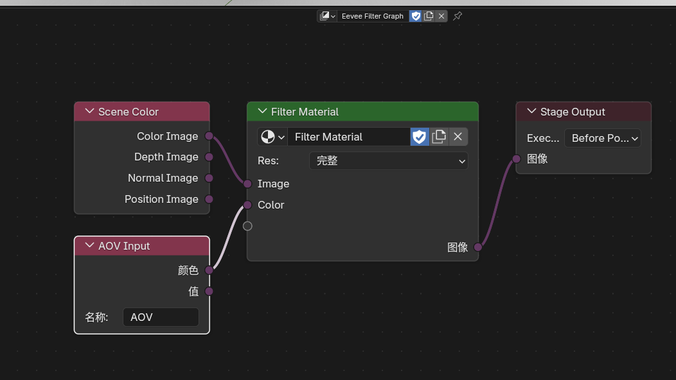Collapse the AOV Input node
Viewport: 676px width, 380px height.
89,245
